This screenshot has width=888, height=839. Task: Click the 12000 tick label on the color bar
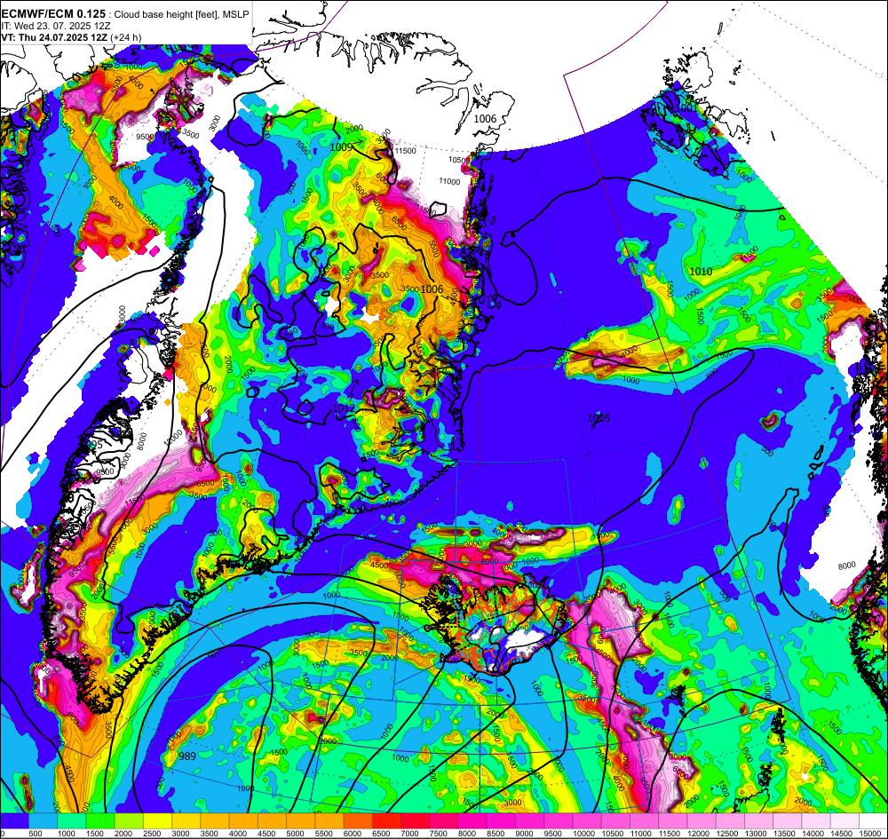(699, 834)
